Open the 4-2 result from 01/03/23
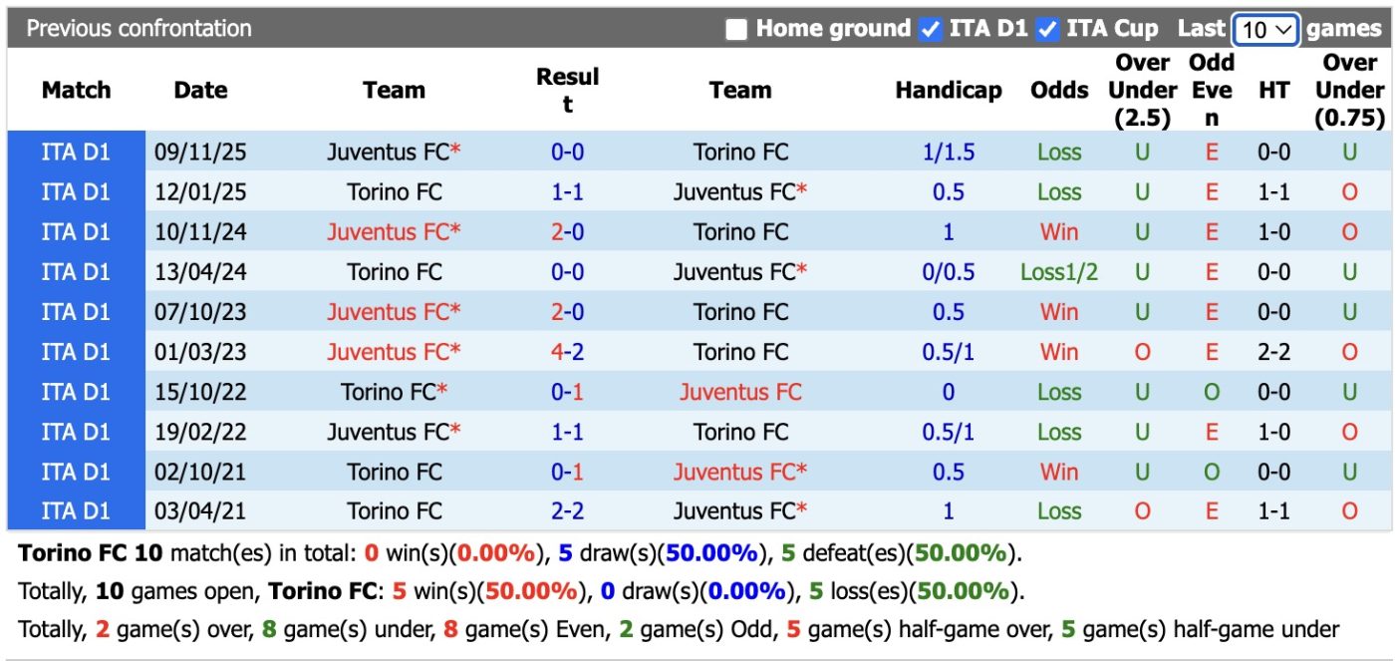This screenshot has height=661, width=1395. (x=567, y=352)
